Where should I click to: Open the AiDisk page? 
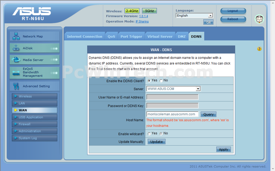pos(34,48)
